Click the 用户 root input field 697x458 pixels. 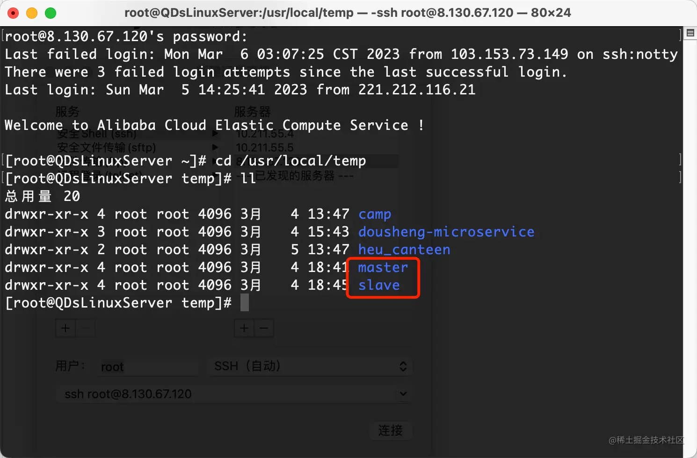click(x=149, y=367)
